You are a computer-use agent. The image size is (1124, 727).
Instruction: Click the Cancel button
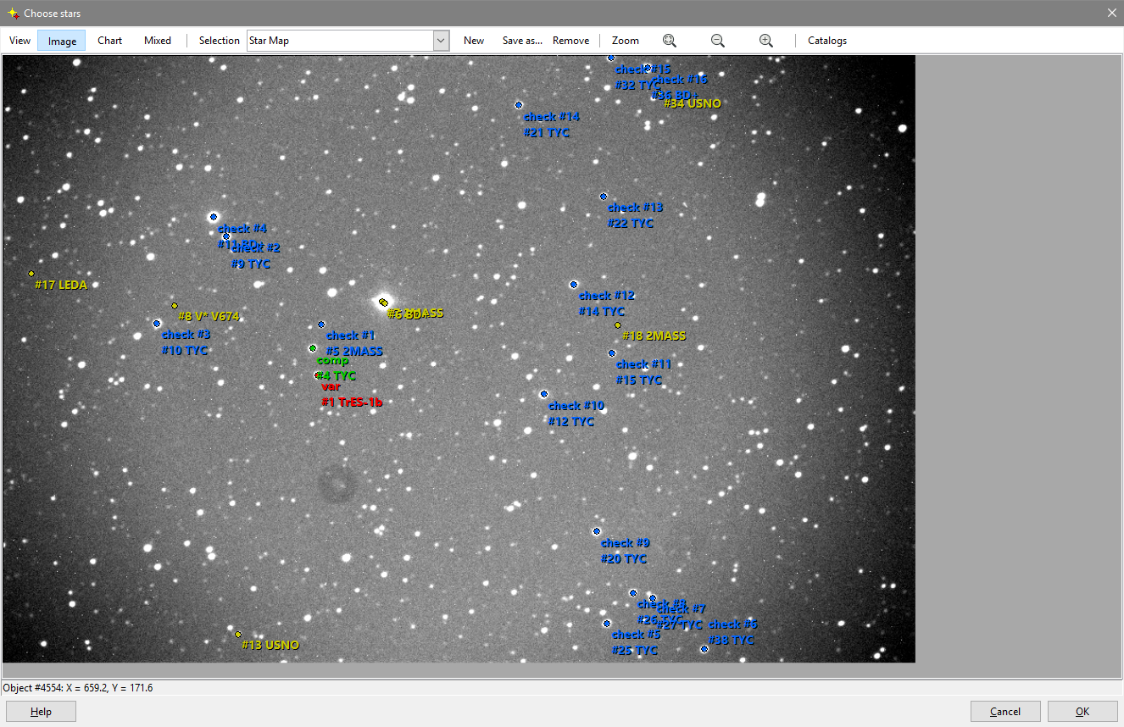(x=1005, y=712)
